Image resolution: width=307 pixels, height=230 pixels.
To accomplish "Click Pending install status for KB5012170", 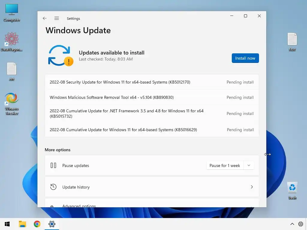I will click(240, 82).
